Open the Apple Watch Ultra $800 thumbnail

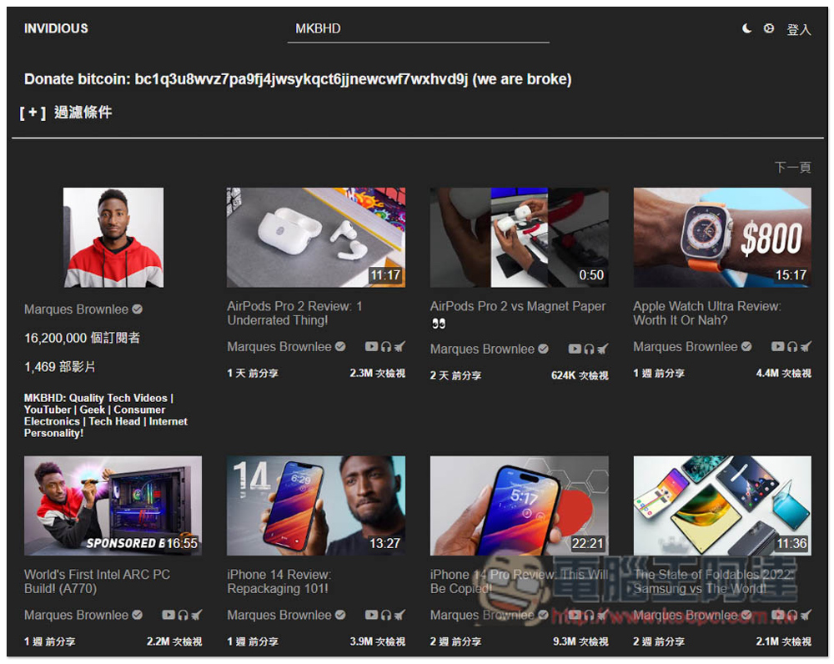point(721,237)
